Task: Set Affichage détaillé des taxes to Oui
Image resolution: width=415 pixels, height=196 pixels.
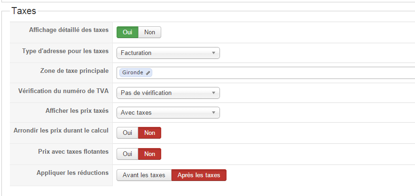Action: 127,32
